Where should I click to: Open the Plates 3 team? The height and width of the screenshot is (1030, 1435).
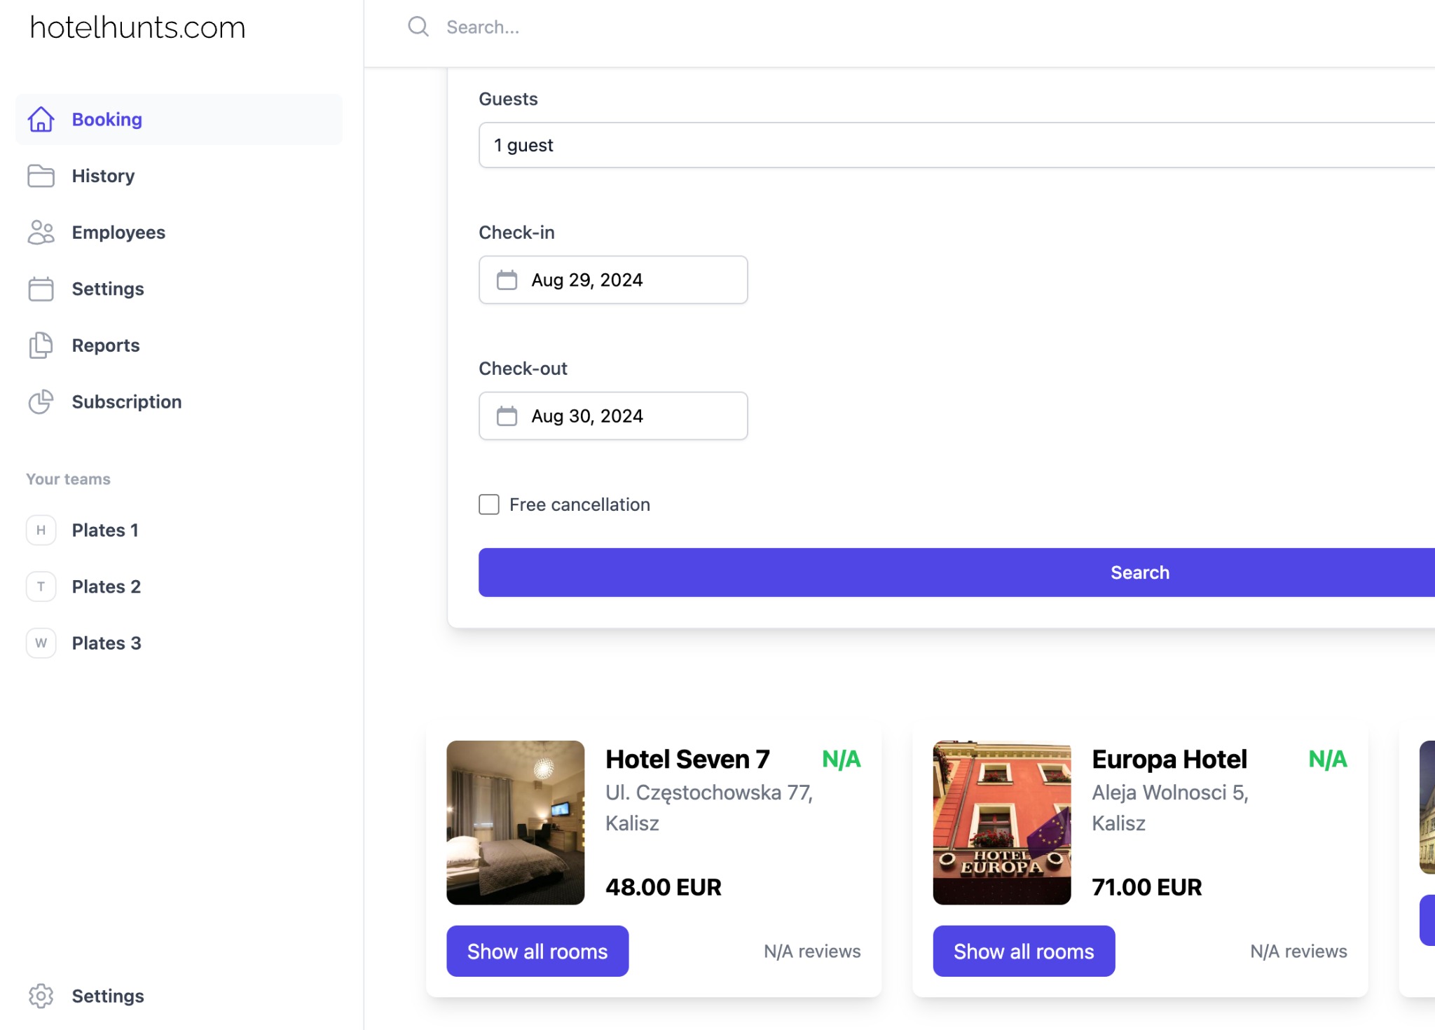[106, 643]
